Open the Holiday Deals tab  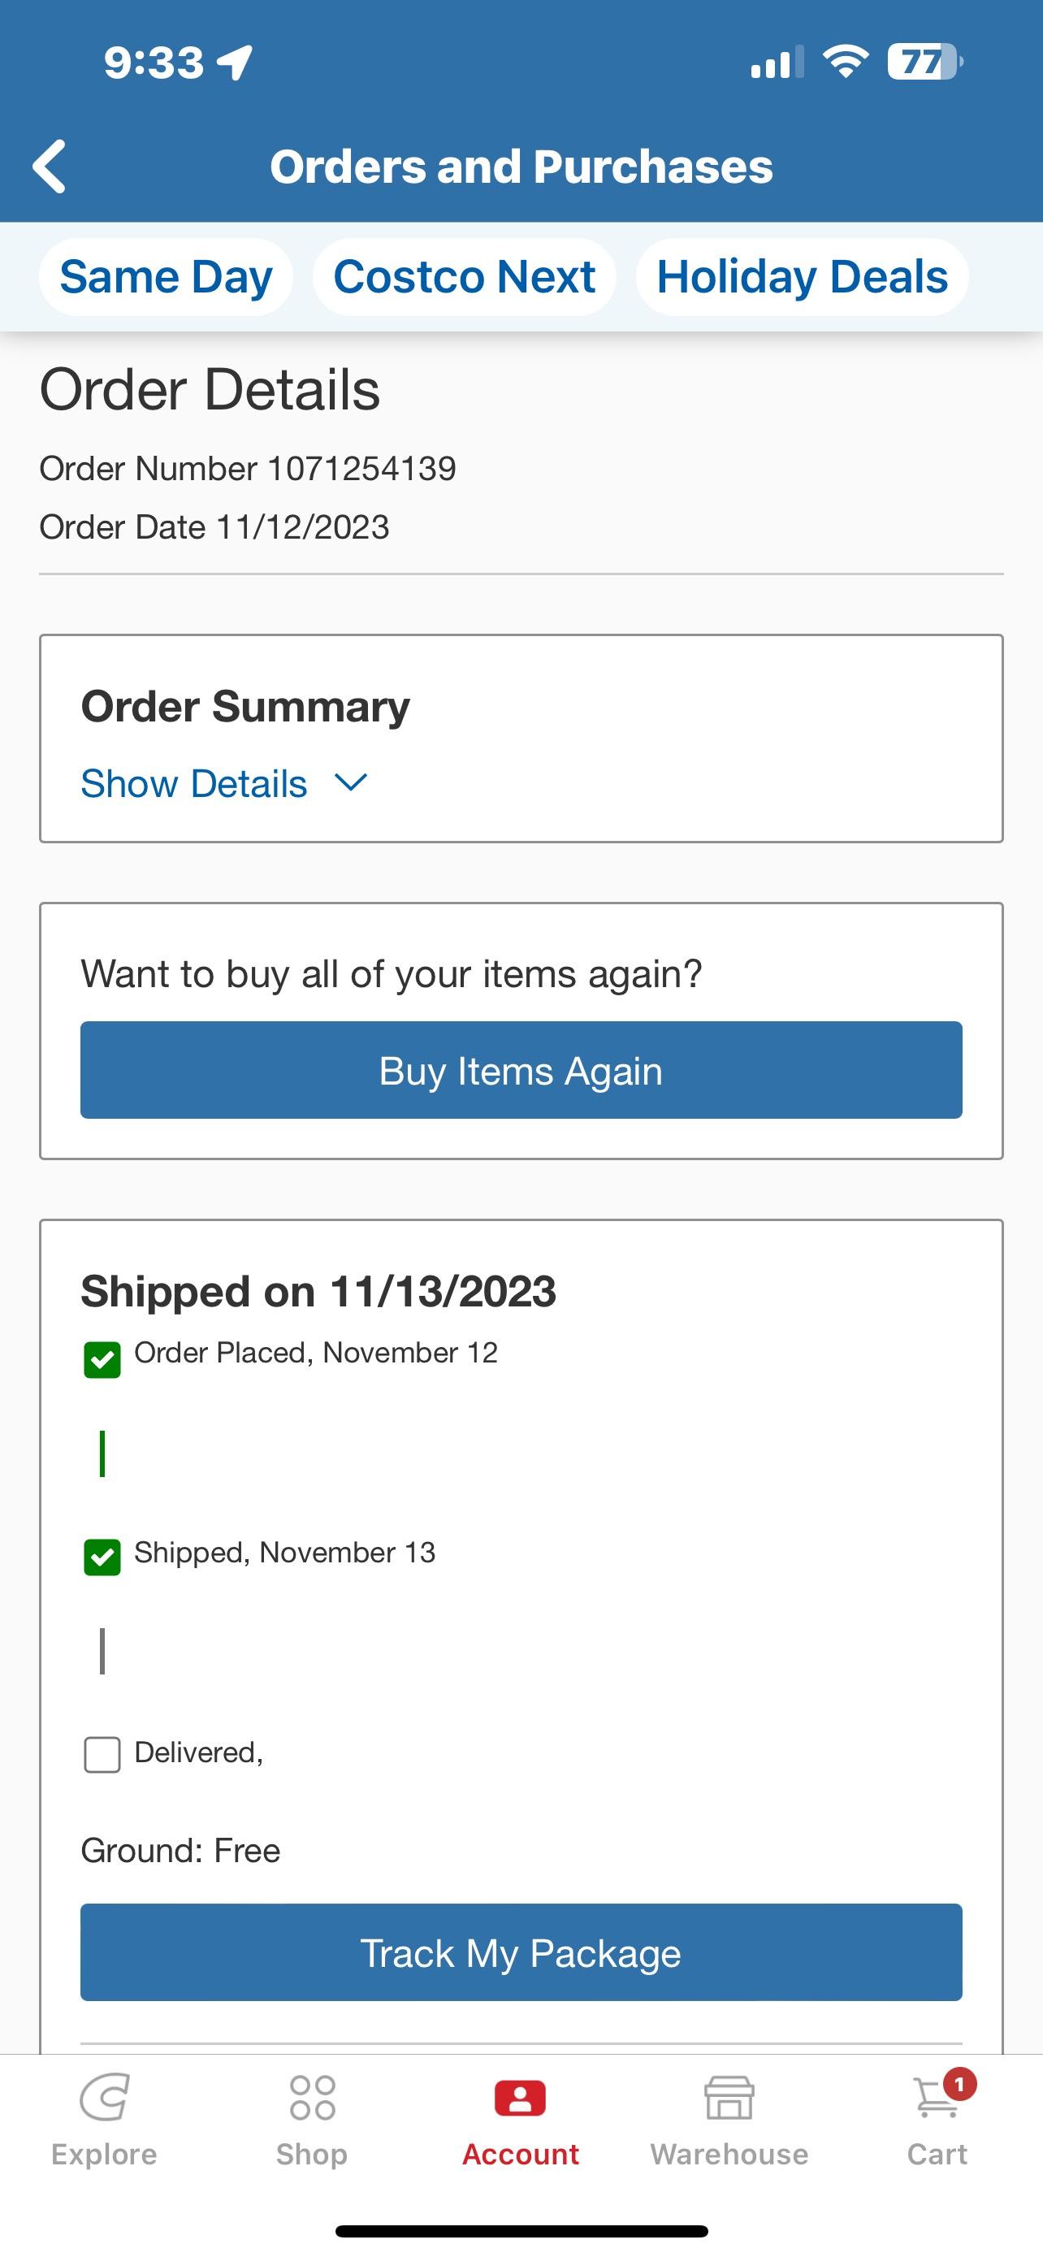tap(801, 277)
